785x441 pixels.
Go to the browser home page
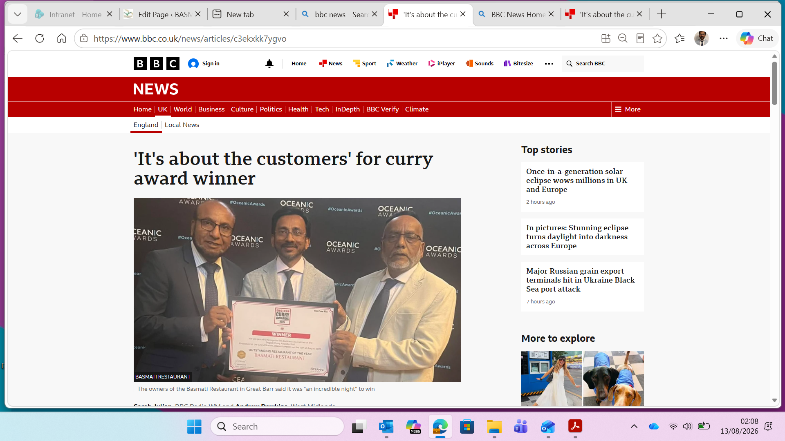62,38
